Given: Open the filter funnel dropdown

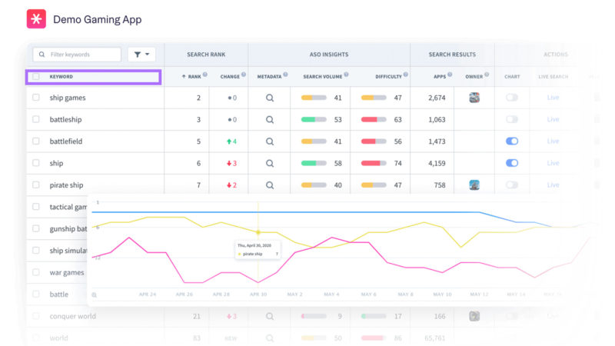Looking at the screenshot, I should (x=141, y=55).
